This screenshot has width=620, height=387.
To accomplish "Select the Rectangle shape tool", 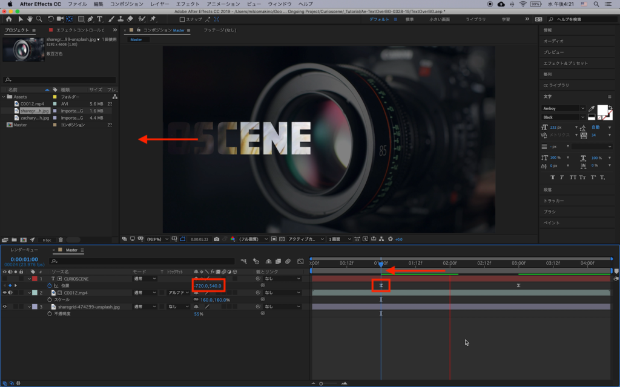I will (x=81, y=19).
